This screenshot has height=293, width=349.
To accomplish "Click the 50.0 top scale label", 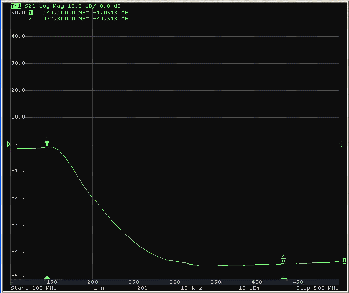I will pos(18,13).
